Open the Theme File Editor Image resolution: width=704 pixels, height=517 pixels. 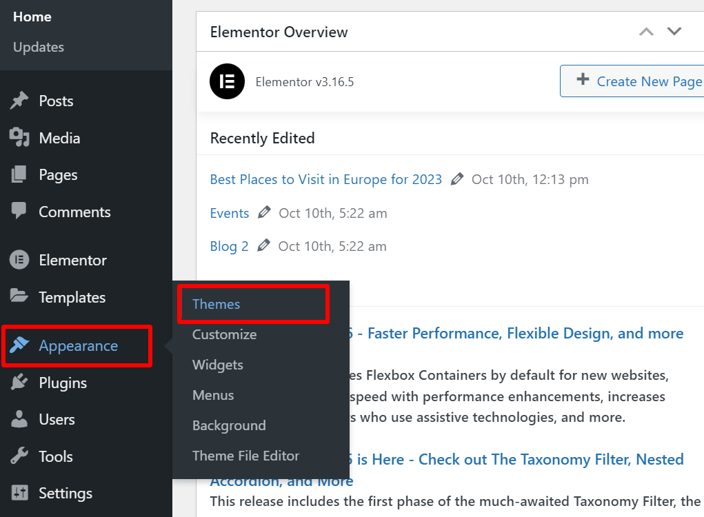tap(245, 456)
